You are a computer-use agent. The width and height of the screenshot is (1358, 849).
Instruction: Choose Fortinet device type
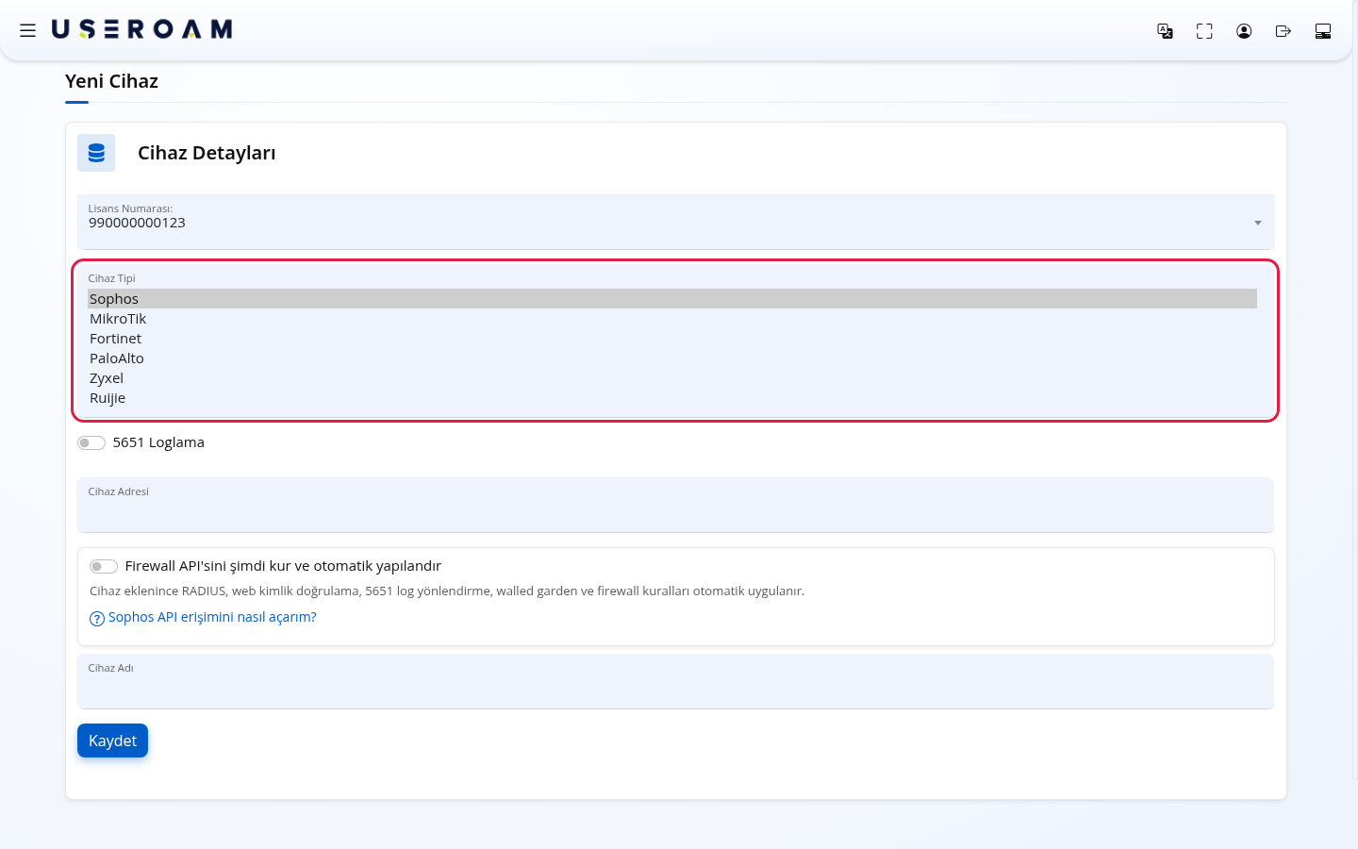(x=672, y=339)
